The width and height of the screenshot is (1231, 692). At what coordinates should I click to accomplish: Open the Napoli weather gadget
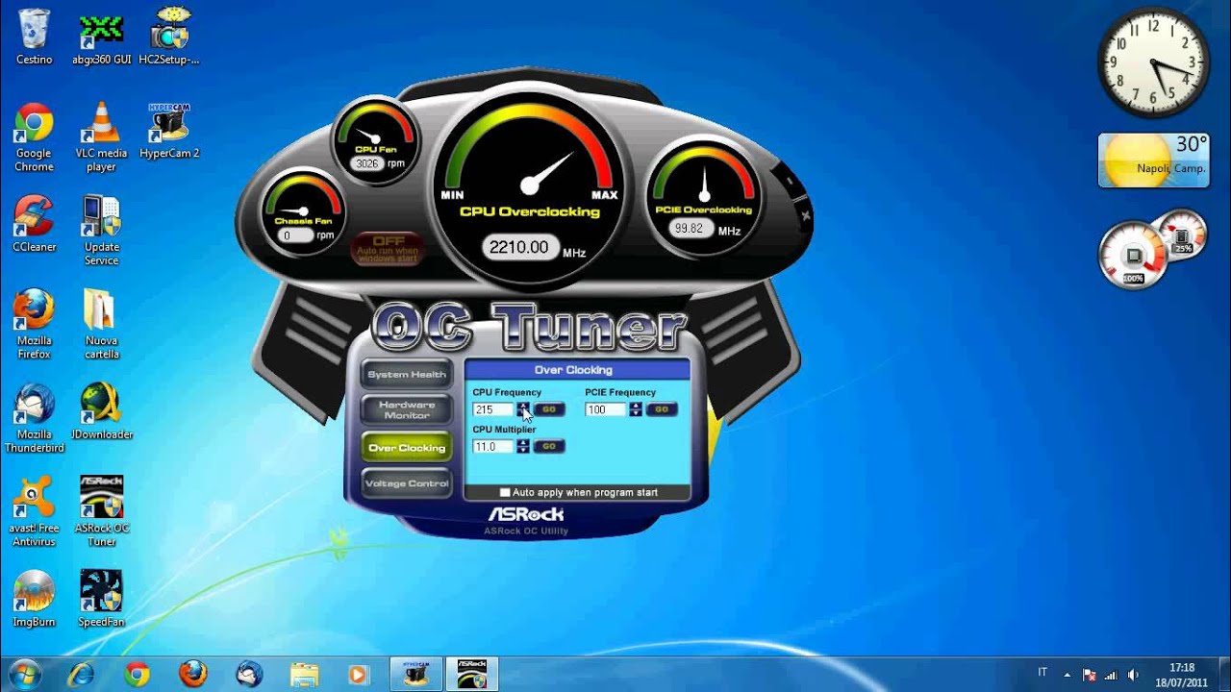pos(1154,160)
